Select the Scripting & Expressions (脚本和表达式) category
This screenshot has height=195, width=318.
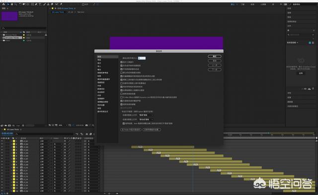tap(103, 111)
